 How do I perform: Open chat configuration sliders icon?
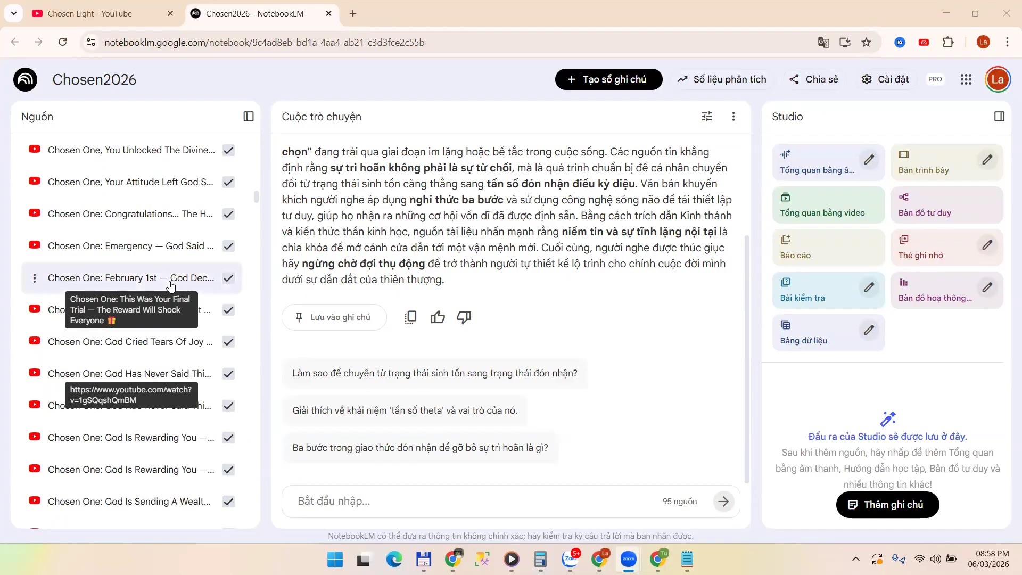707,117
